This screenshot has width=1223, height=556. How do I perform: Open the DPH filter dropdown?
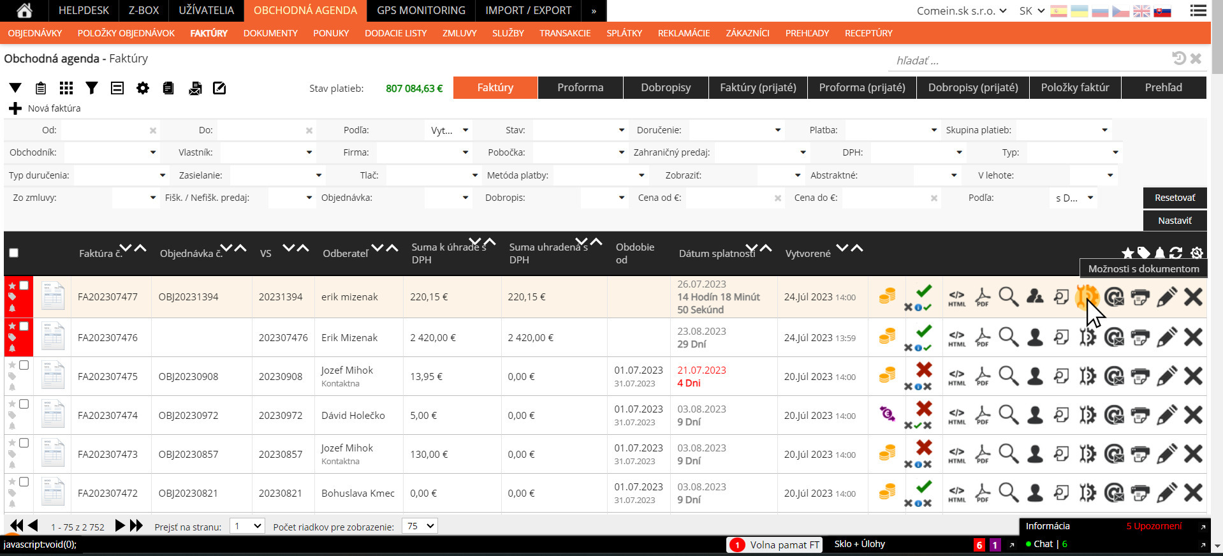918,152
